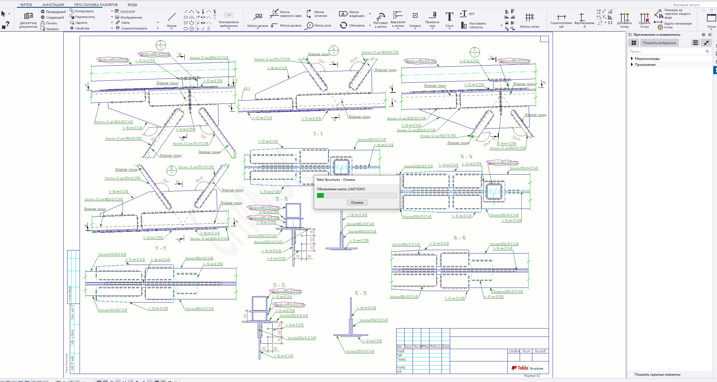Image resolution: width=717 pixels, height=382 pixels.
Task: Toggle Показать скрытые элементы checkbox
Action: [631, 375]
